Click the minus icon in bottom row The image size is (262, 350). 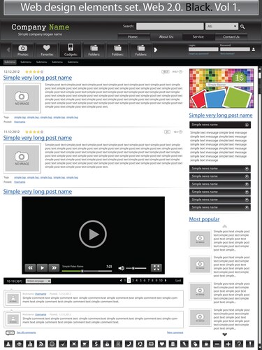pos(217,344)
